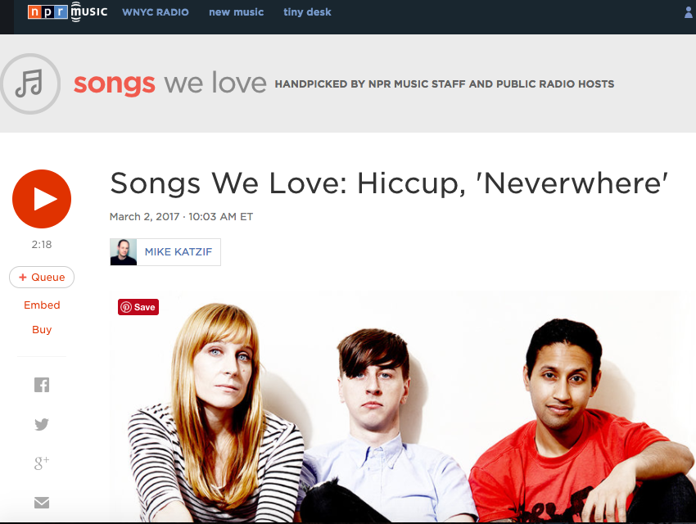Add song to Queue
696x524 pixels.
[x=42, y=278]
